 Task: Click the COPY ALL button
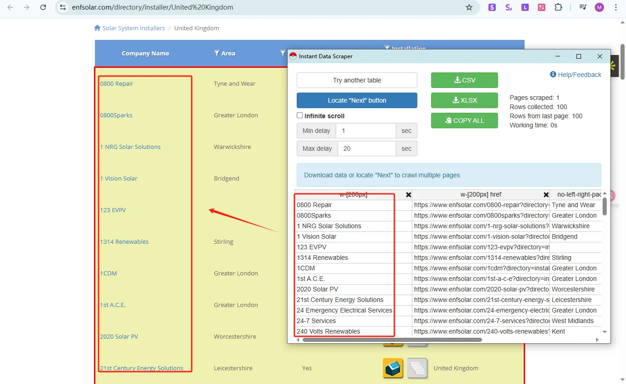click(464, 121)
